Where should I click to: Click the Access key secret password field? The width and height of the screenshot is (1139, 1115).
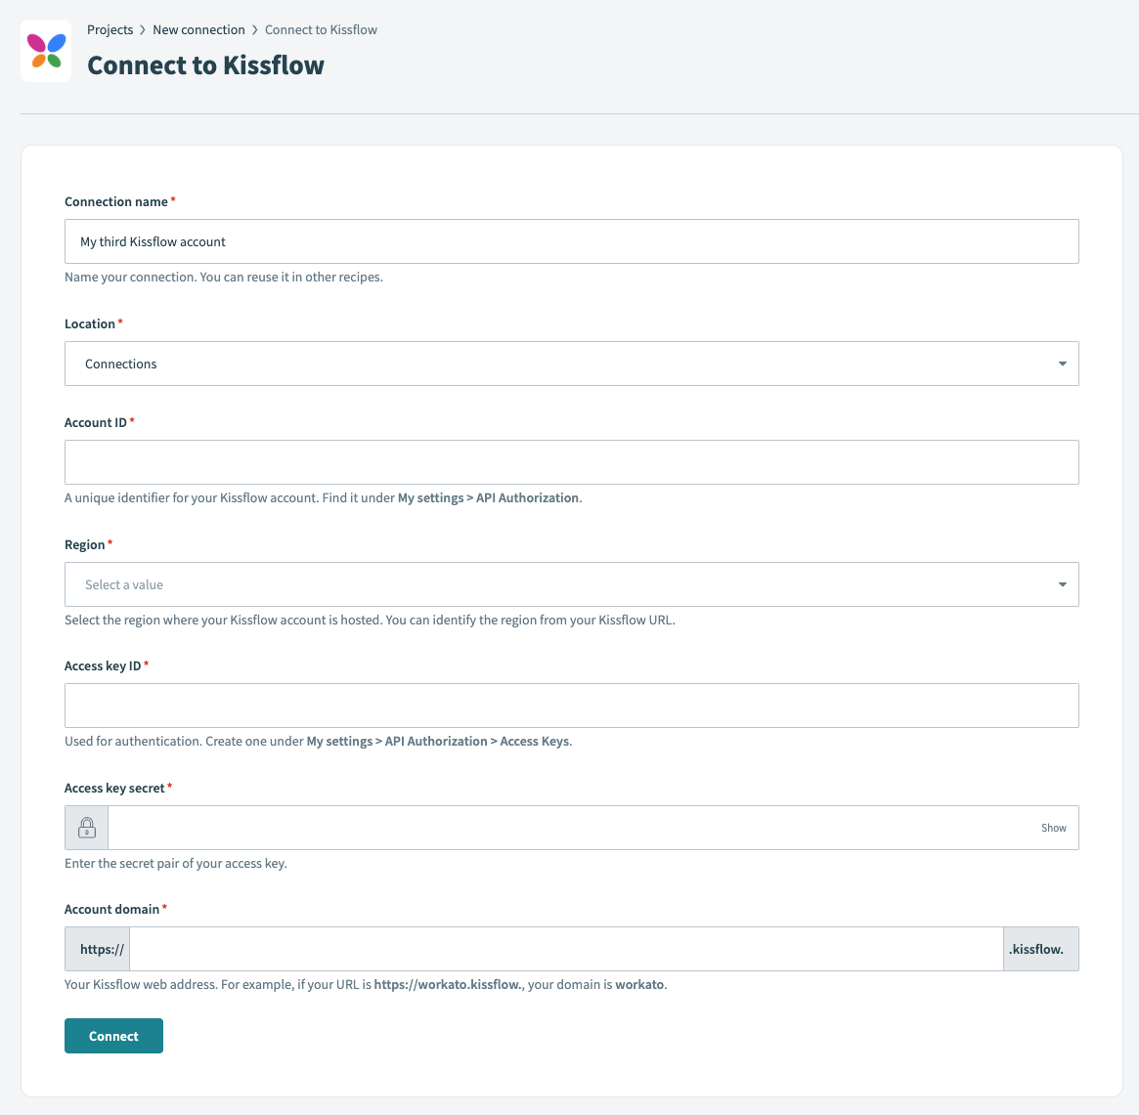[571, 828]
